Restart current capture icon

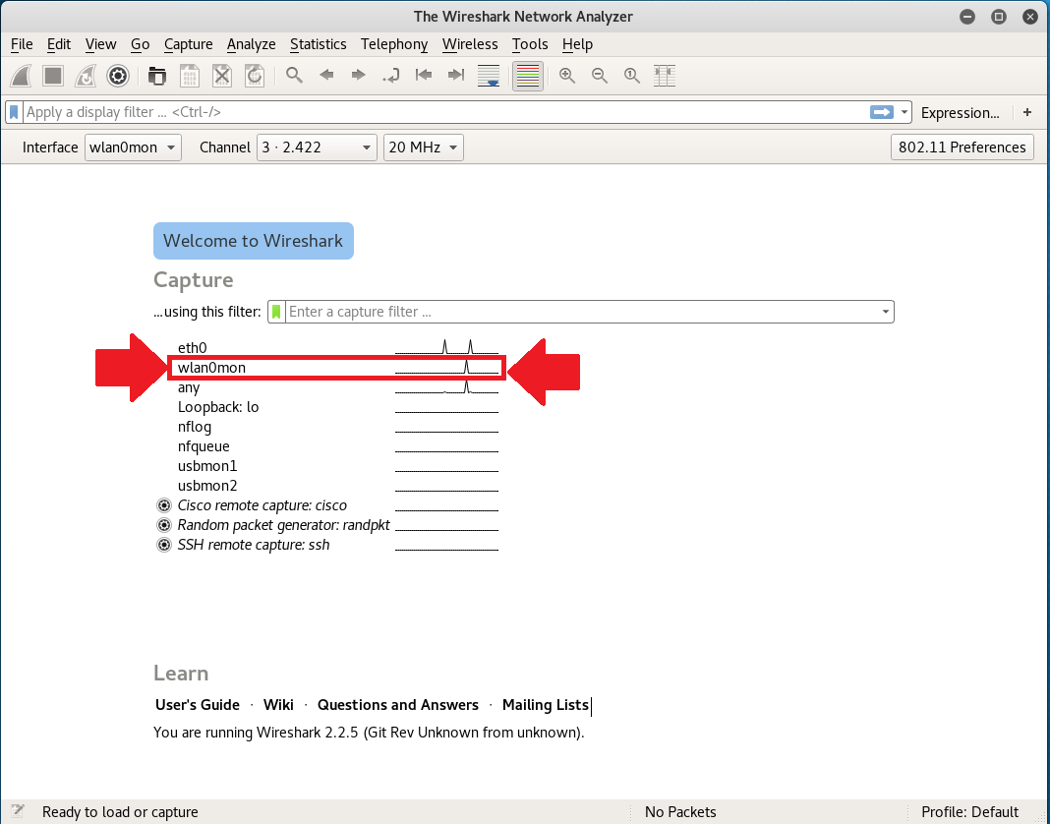pos(86,76)
